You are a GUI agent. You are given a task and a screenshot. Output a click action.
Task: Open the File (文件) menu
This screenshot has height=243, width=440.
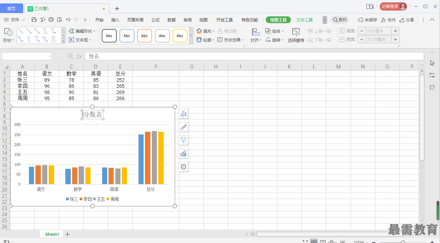coord(15,20)
